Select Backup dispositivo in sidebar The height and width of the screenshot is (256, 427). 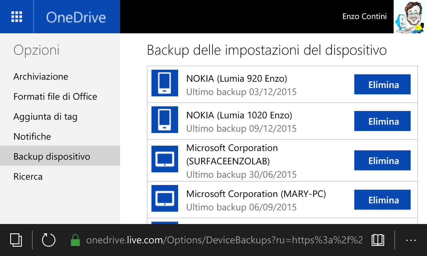[x=52, y=156]
